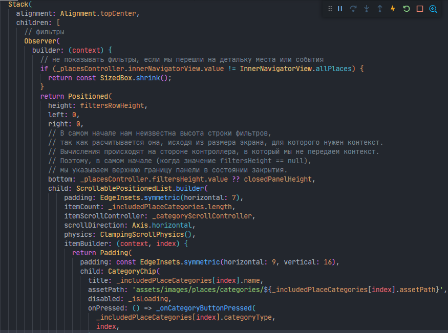Click InnerNavigatorView.allPlaces enum value

(x=296, y=69)
